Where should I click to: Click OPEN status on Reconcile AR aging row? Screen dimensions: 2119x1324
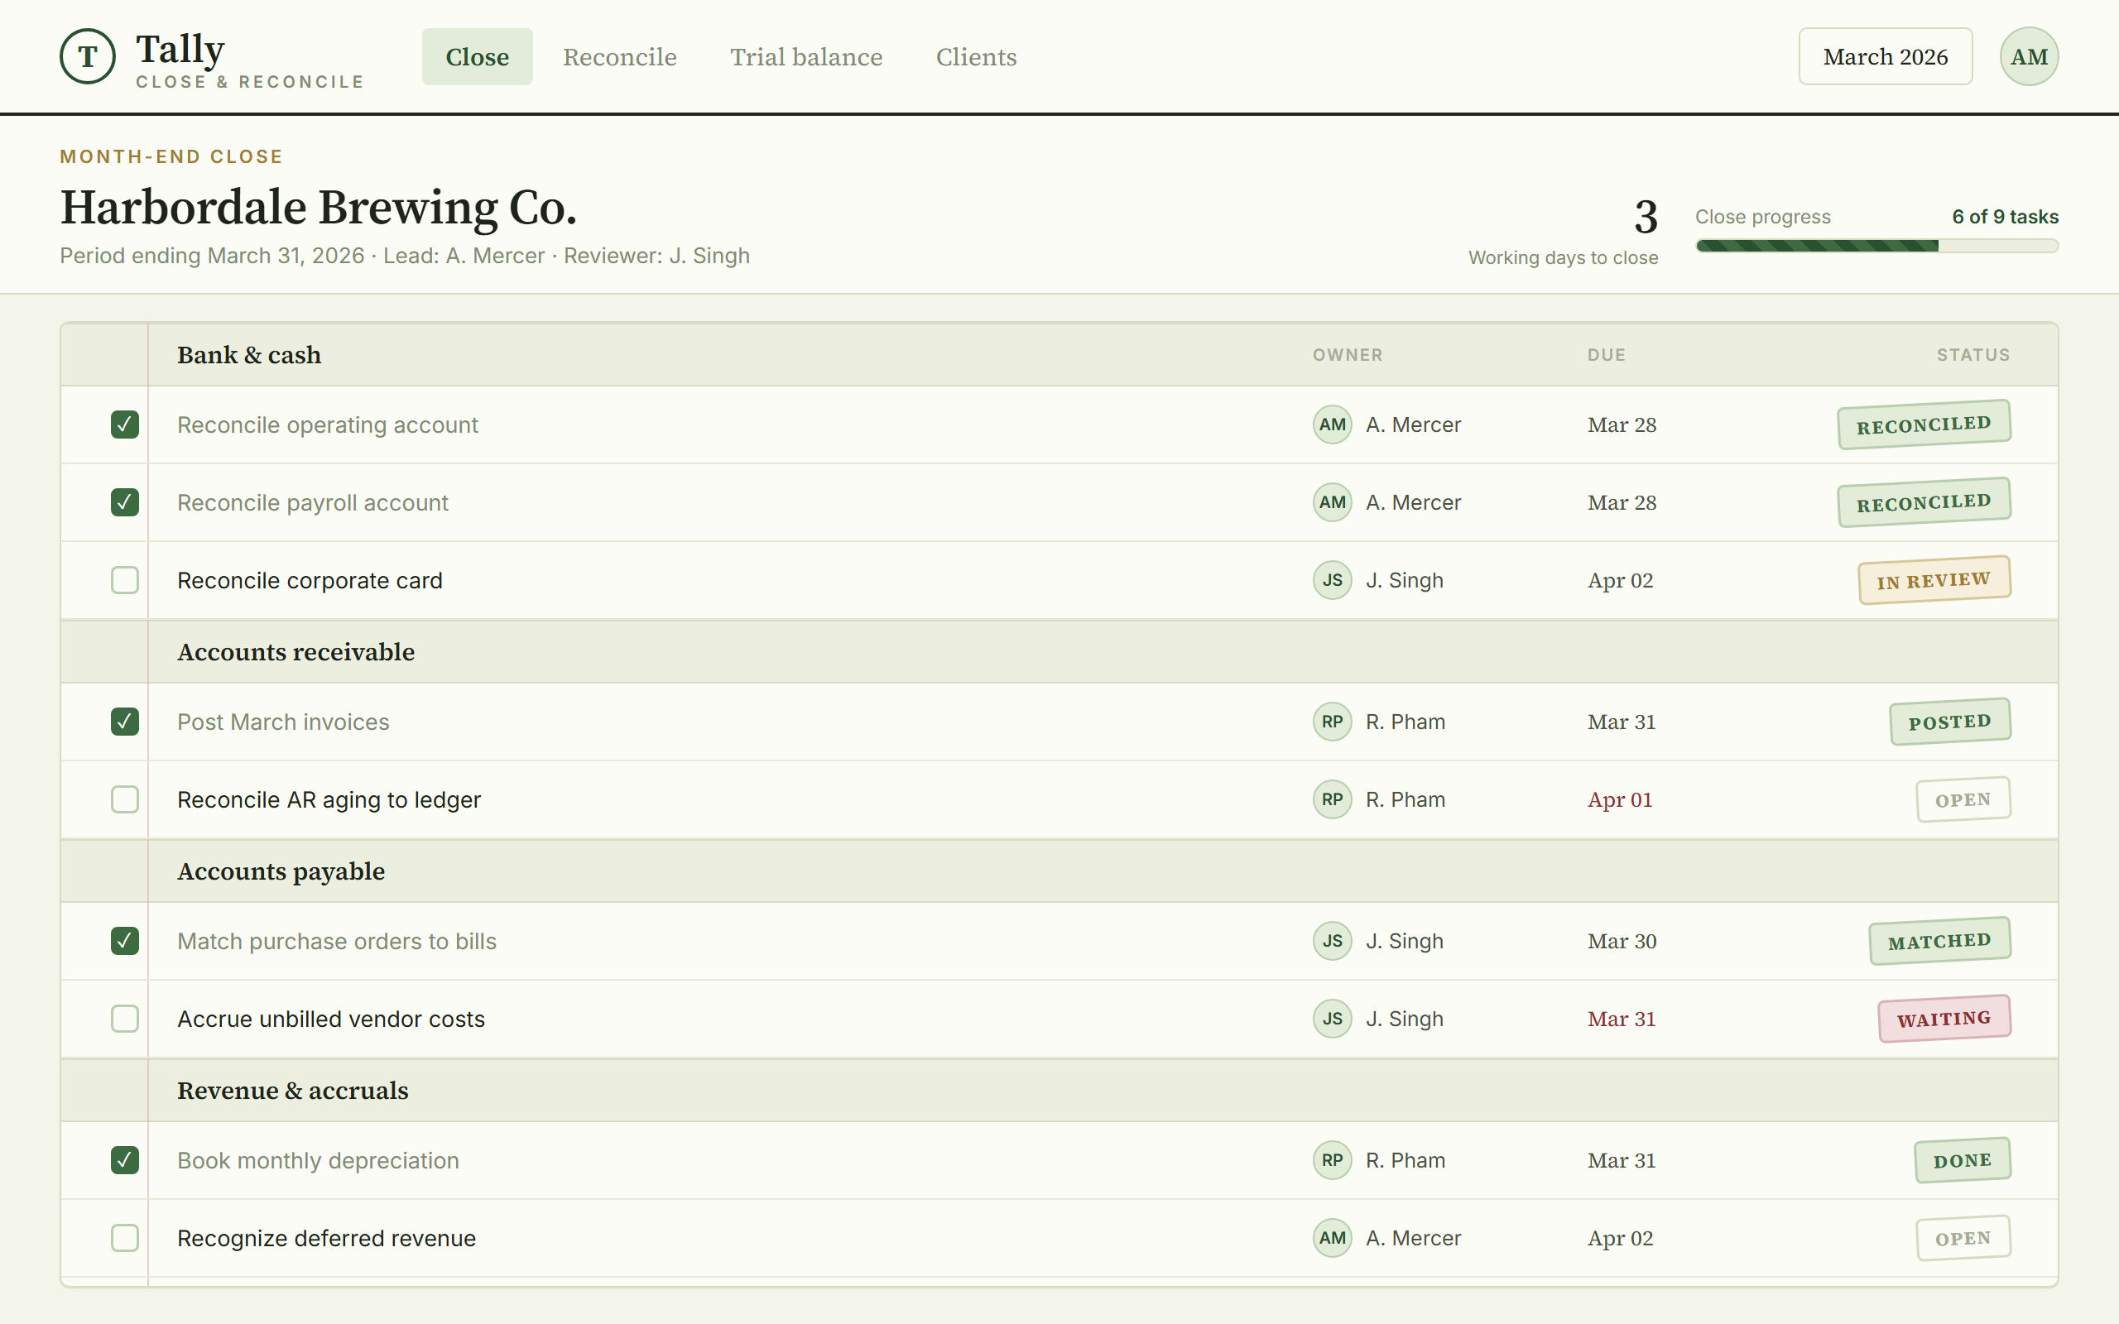click(x=1963, y=799)
